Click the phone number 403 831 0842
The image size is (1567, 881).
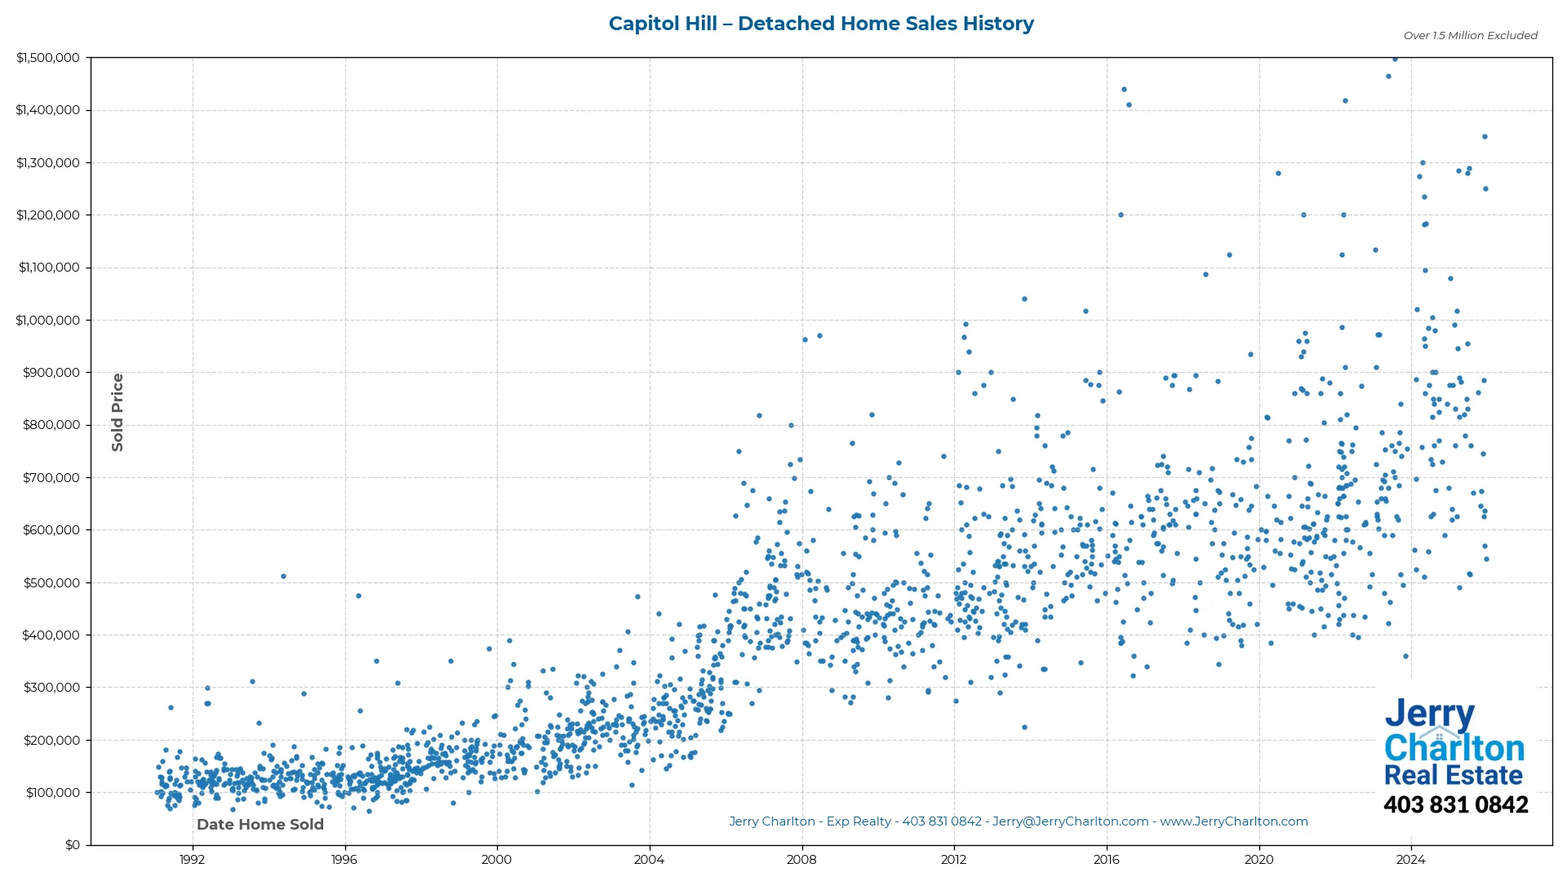click(x=1457, y=804)
